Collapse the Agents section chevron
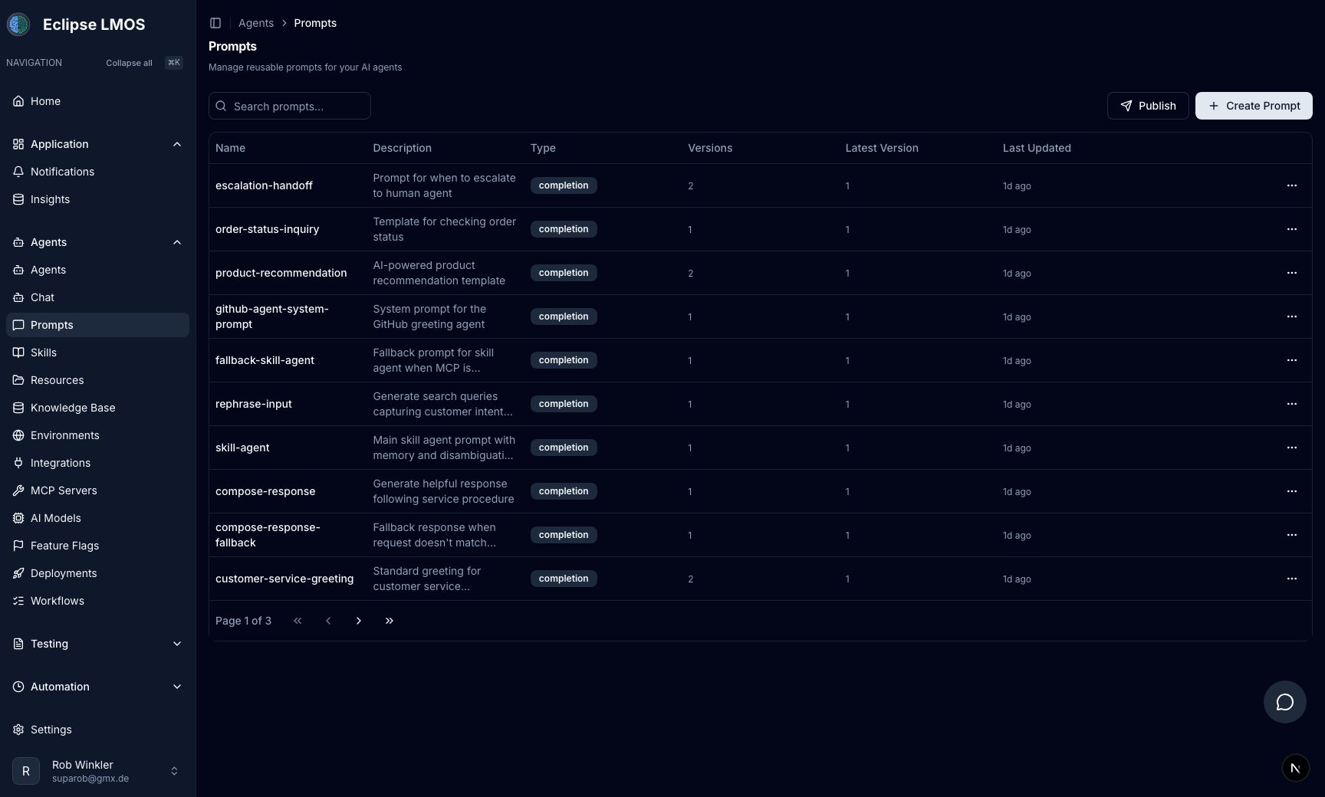Viewport: 1325px width, 797px height. pos(177,242)
